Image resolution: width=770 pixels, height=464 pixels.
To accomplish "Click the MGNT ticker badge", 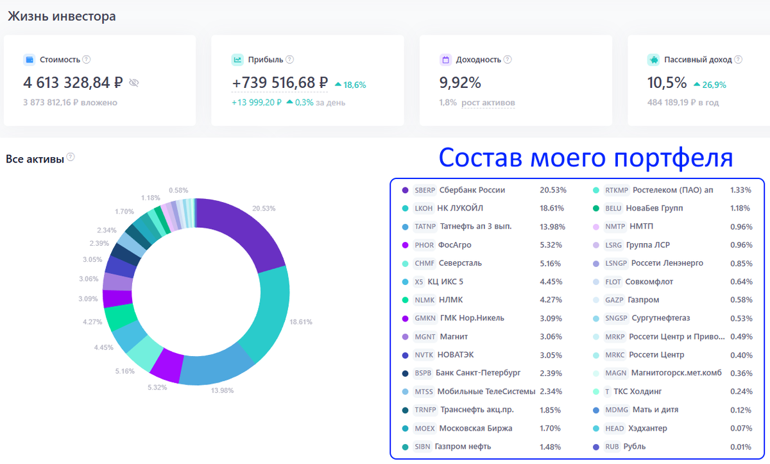I will (x=425, y=336).
